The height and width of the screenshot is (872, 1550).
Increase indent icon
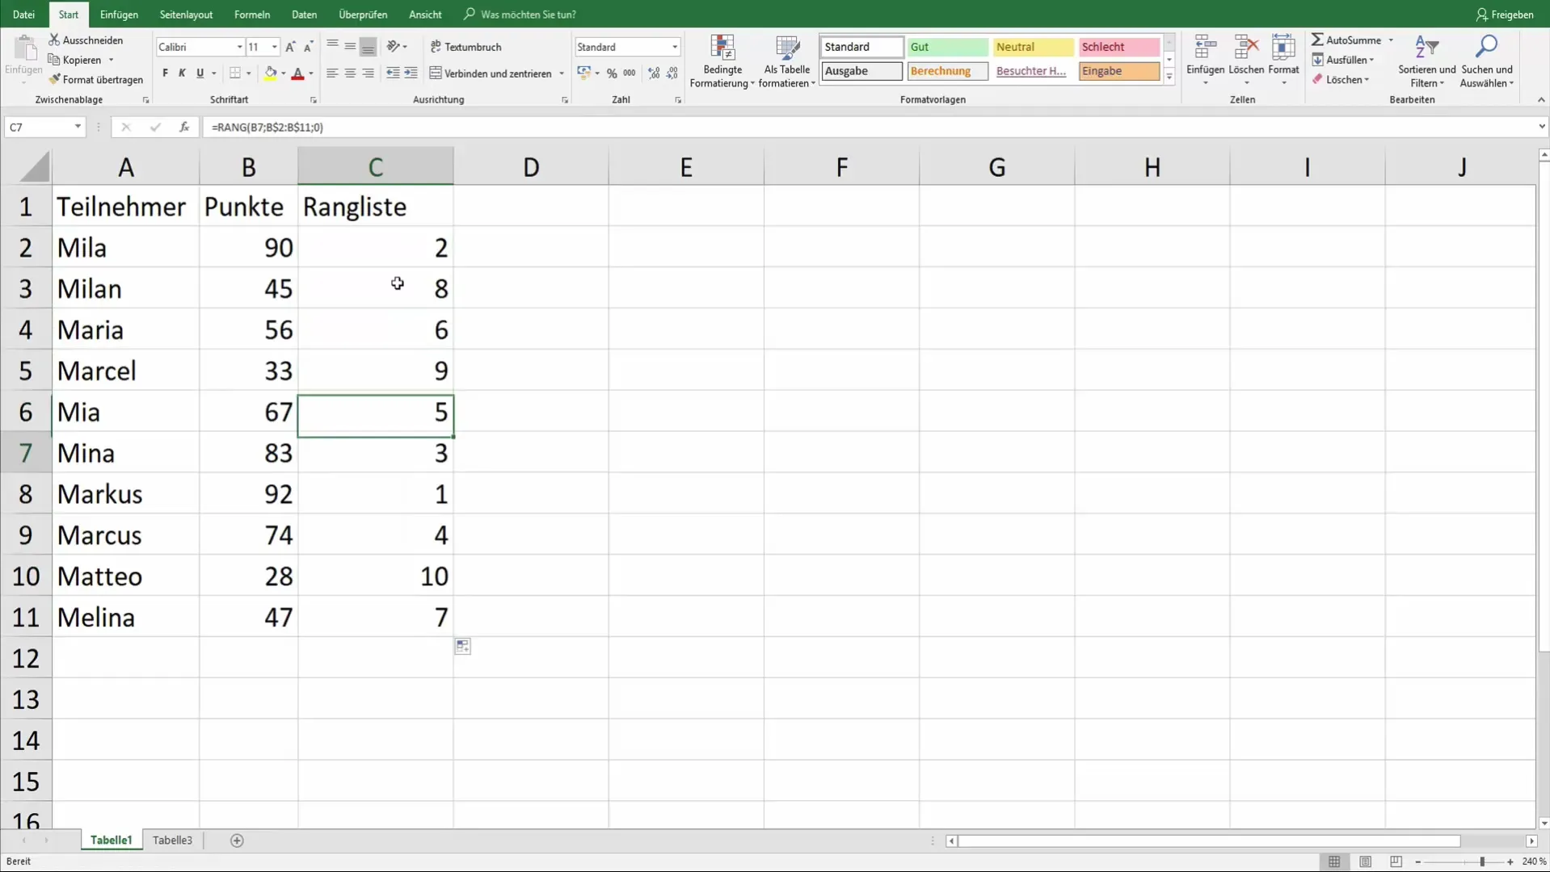pyautogui.click(x=411, y=73)
